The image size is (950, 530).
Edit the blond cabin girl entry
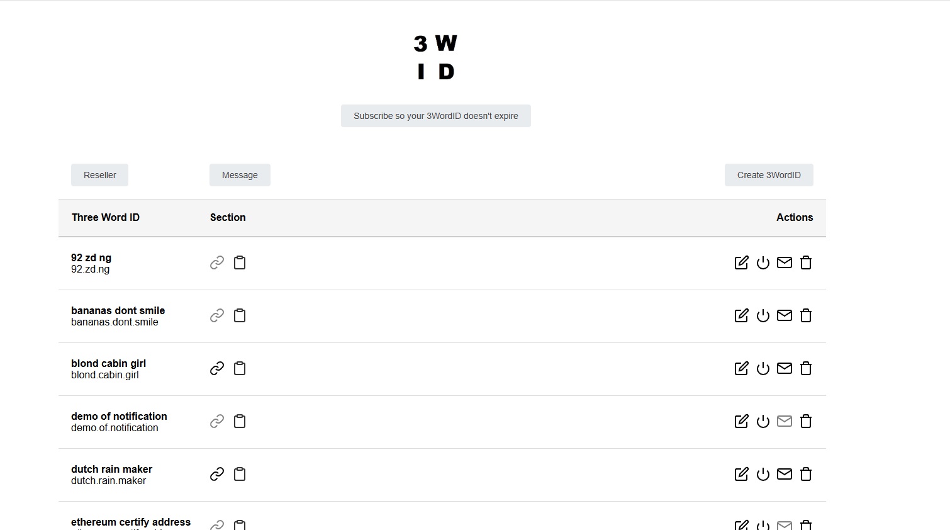point(742,368)
